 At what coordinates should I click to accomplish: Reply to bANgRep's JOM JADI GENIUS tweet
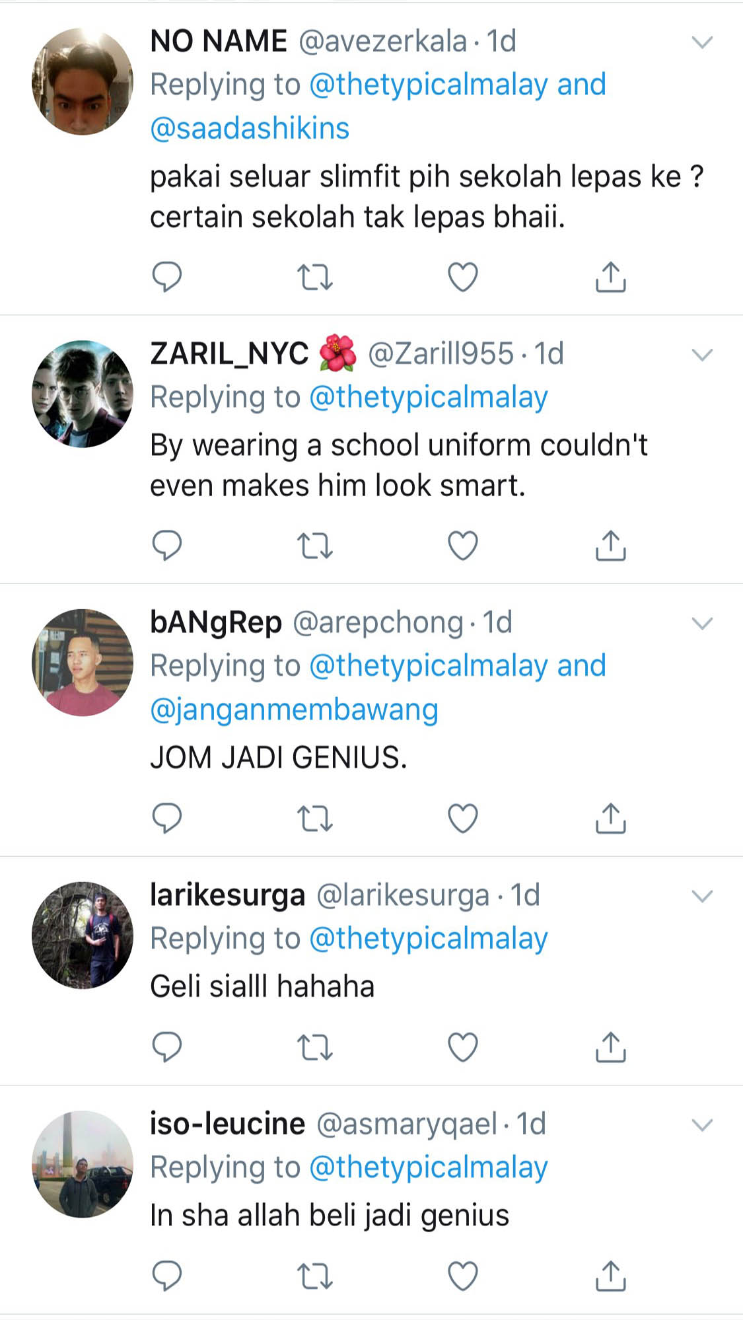(x=166, y=819)
